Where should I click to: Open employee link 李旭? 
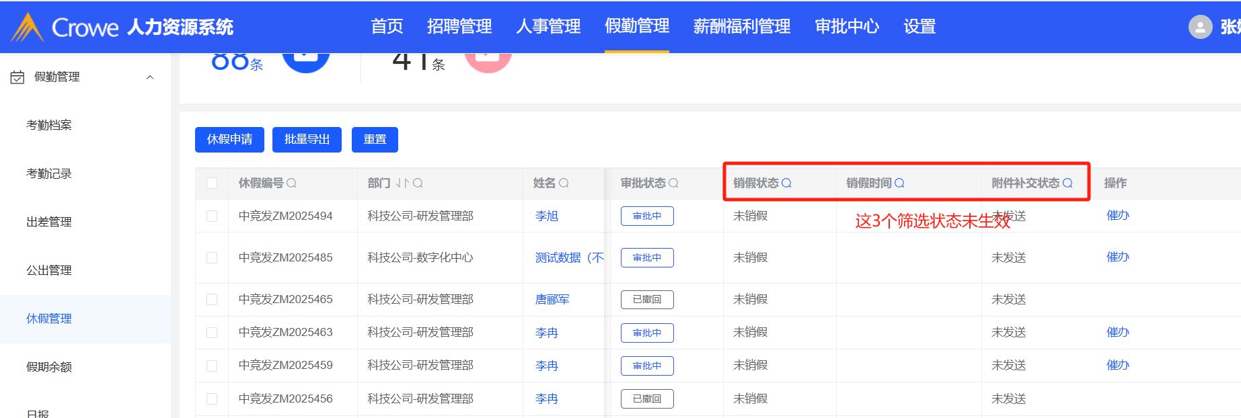(x=547, y=216)
